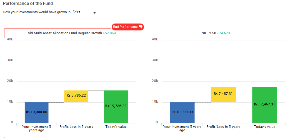Screen dimensions: 288x140
Task: Click 'How your investments would have grown in' text
Action: (x=37, y=12)
